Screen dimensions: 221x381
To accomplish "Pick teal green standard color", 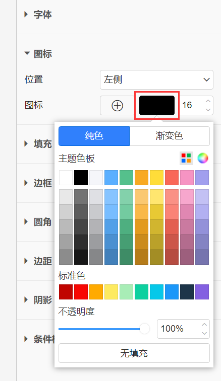I will pyautogui.click(x=141, y=292).
